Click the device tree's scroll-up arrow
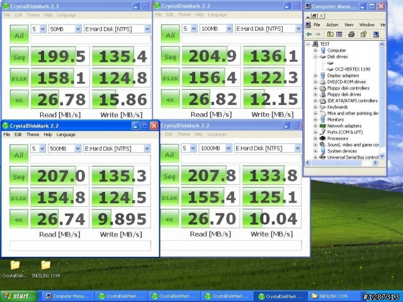Screen dimensions: 403x302 pyautogui.click(x=382, y=44)
